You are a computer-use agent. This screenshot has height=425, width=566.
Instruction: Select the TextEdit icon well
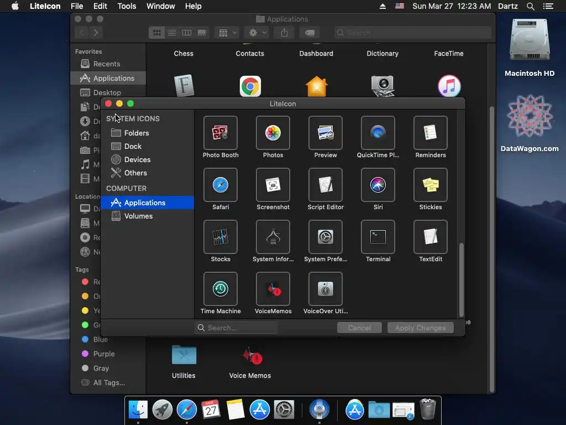(x=430, y=237)
